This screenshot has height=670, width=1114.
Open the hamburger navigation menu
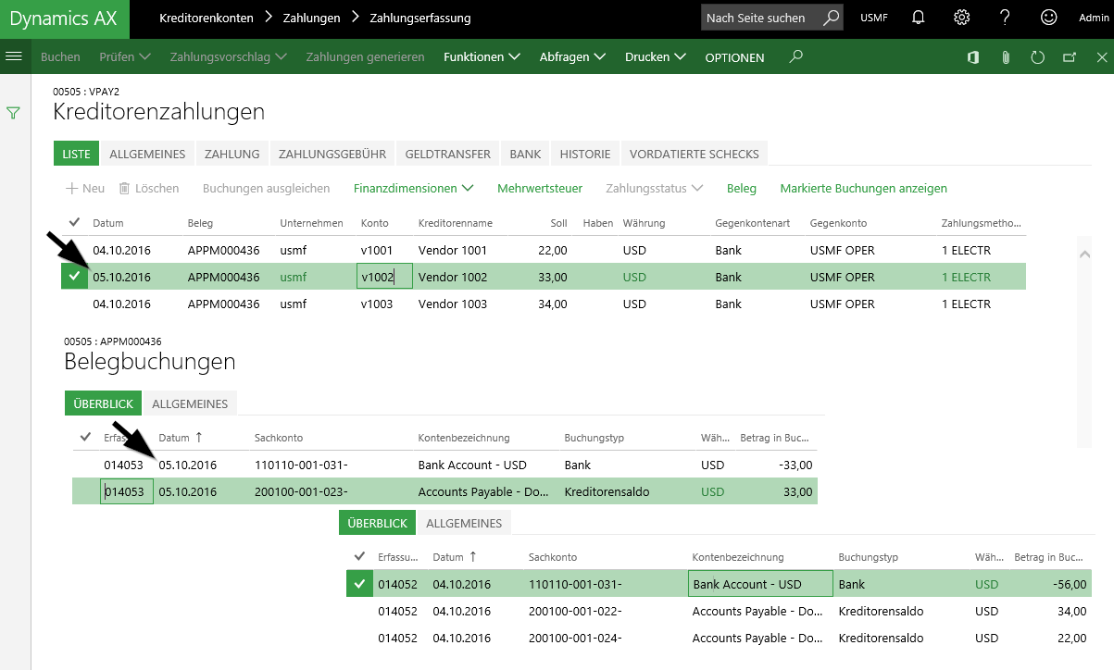(x=14, y=56)
